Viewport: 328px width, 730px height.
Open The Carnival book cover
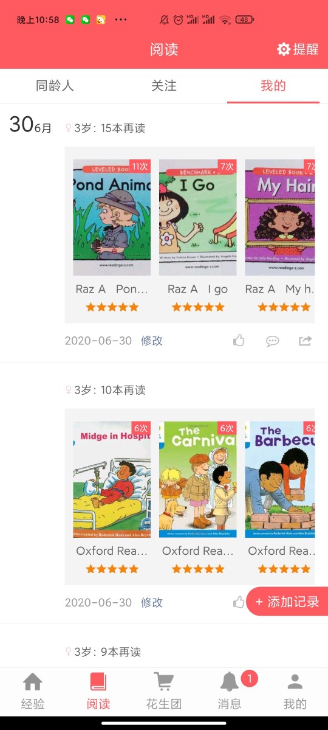(198, 479)
